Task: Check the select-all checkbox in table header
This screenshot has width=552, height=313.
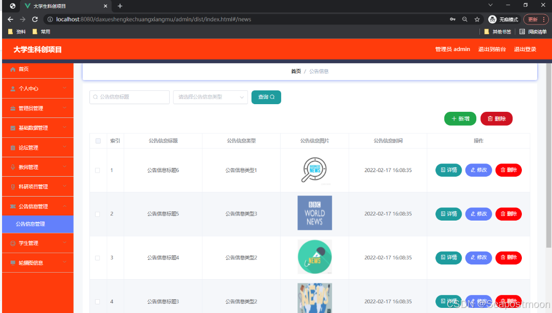Action: (98, 141)
